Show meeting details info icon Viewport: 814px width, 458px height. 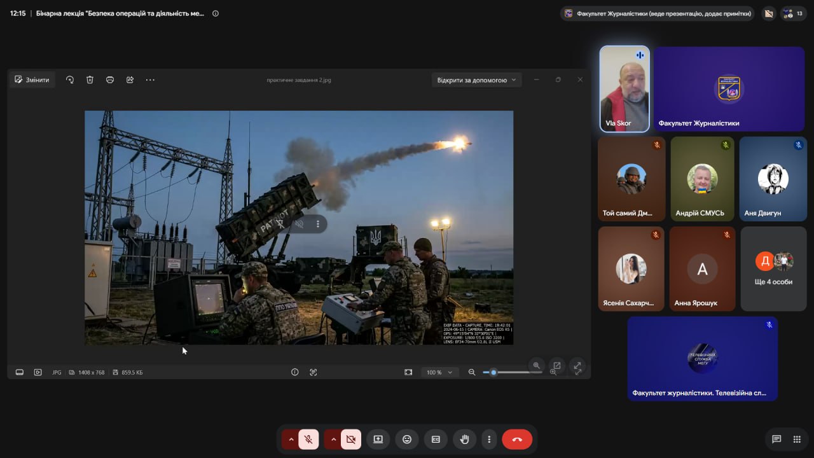click(216, 13)
